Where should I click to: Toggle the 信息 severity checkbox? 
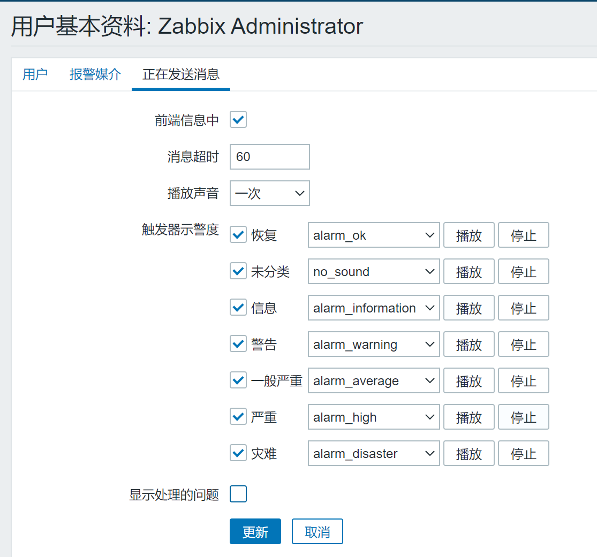click(x=238, y=308)
